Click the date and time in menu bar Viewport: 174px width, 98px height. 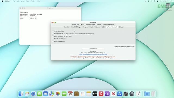166,1
